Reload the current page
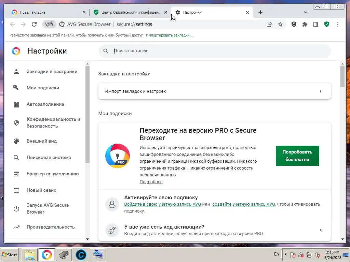The width and height of the screenshot is (350, 262). click(34, 24)
